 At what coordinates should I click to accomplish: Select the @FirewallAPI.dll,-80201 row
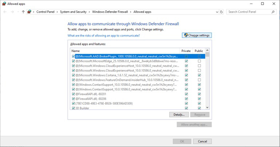tap(138, 94)
